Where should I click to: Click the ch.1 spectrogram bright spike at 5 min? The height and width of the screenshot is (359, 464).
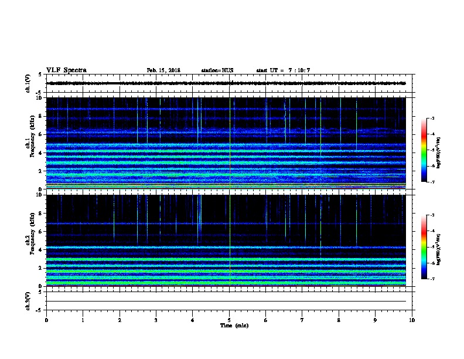(x=230, y=143)
